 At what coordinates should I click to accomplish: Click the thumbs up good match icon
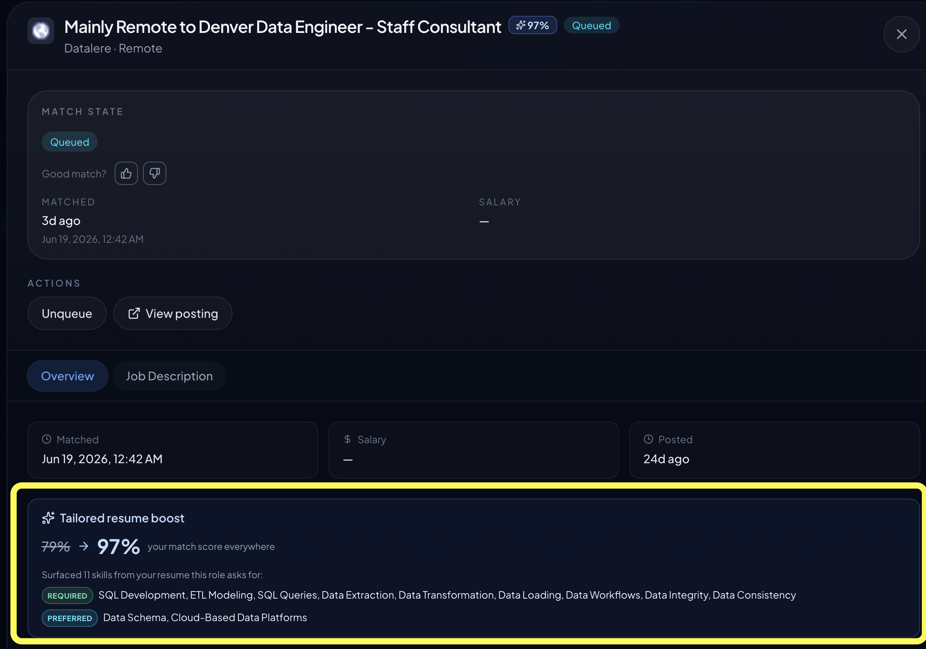click(x=126, y=173)
